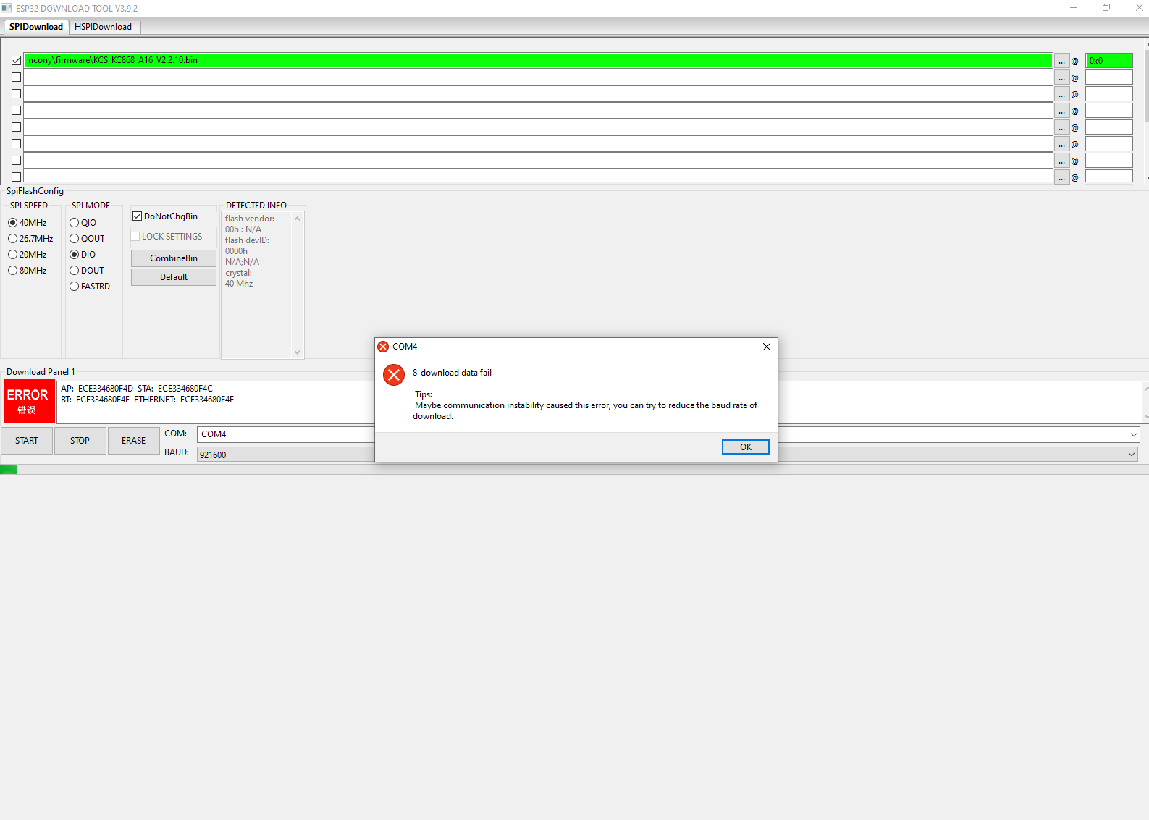Select the 80MHz SPI speed option
1149x820 pixels.
pos(13,271)
